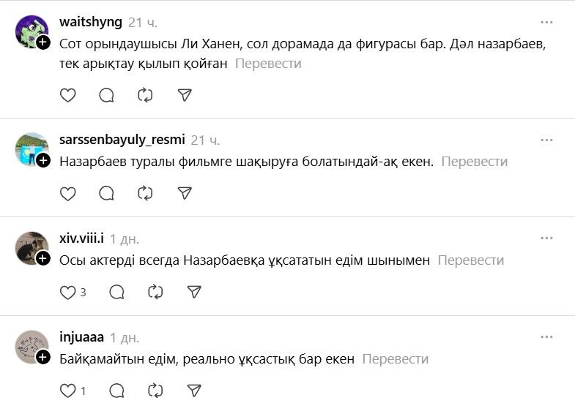Reply to waitshyng's comment
Viewport: 575px width, 414px height.
[106, 95]
